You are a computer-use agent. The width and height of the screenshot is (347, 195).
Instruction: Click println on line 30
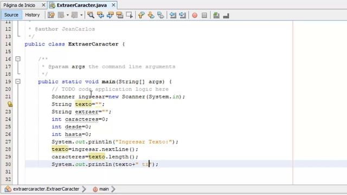click(x=100, y=164)
